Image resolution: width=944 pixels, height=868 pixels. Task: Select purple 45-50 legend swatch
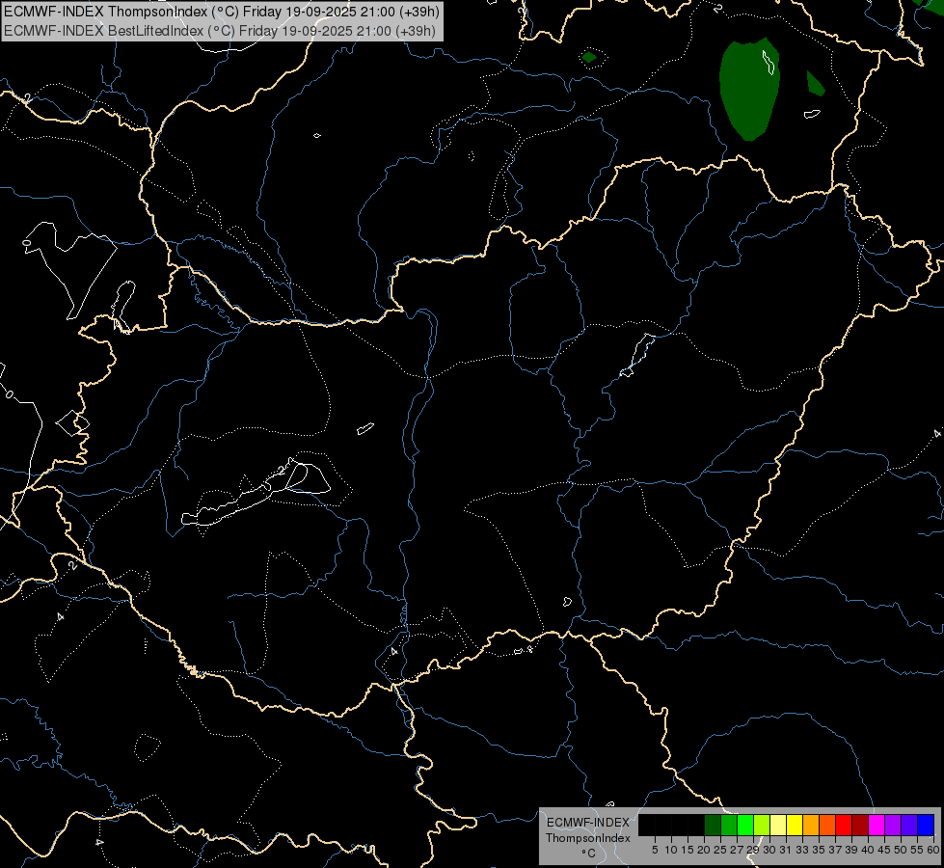click(893, 825)
